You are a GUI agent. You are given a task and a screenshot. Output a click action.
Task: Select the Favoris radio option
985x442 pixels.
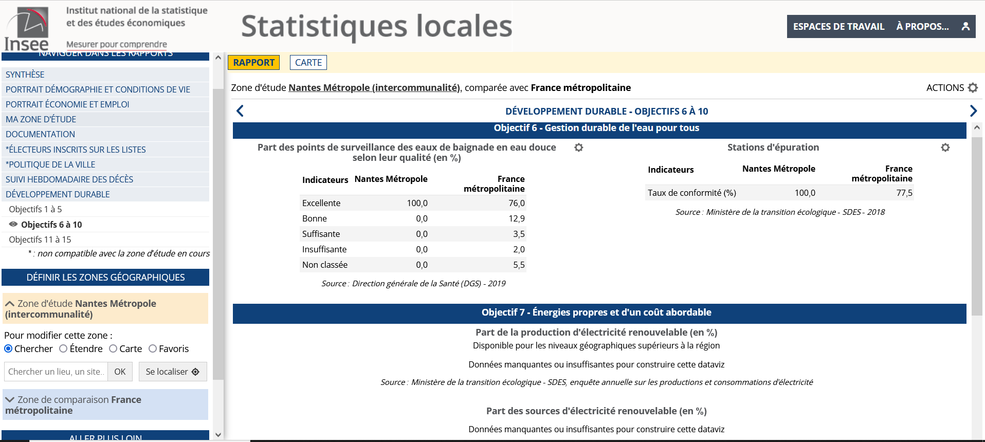[153, 349]
